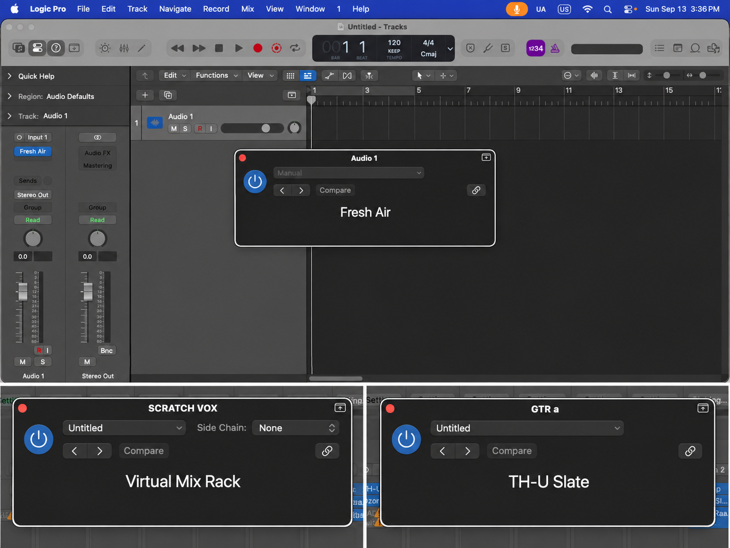Toggle input monitoring on Audio 1 track header
Viewport: 730px width, 548px height.
211,129
